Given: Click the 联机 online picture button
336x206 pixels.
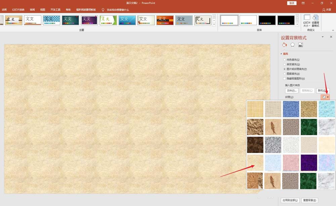Looking at the screenshot, I should coord(323,91).
